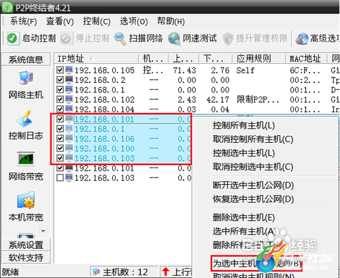The height and width of the screenshot is (278, 340).
Task: Choose 恢复选中主机公网(D) in context menu
Action: point(253,199)
